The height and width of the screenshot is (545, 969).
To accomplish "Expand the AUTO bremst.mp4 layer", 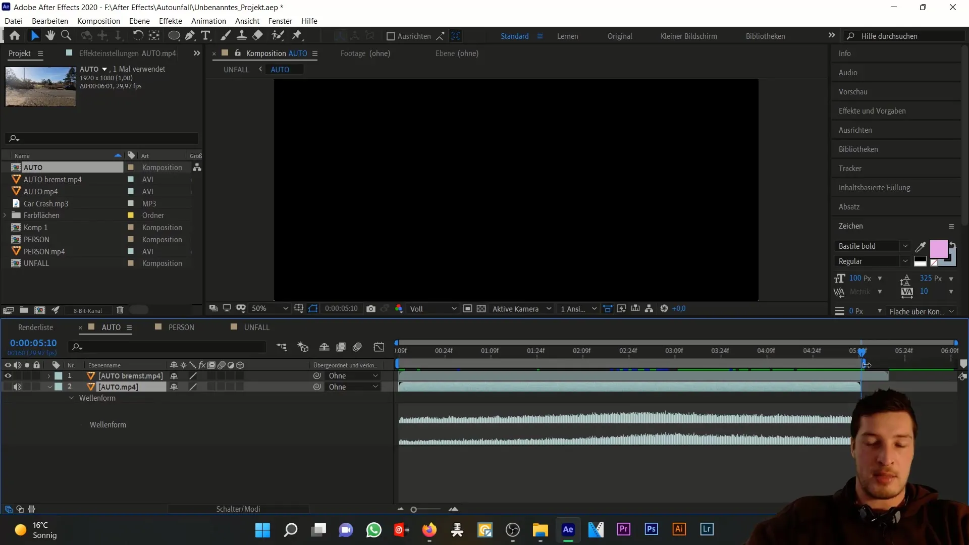I will 49,376.
